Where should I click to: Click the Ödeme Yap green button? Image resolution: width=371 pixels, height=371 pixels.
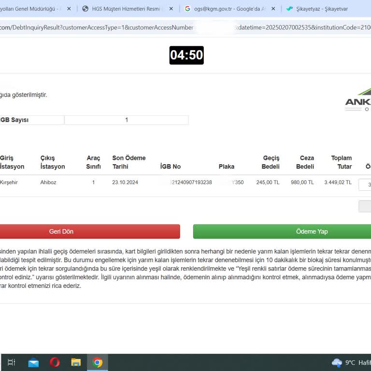tap(282, 231)
